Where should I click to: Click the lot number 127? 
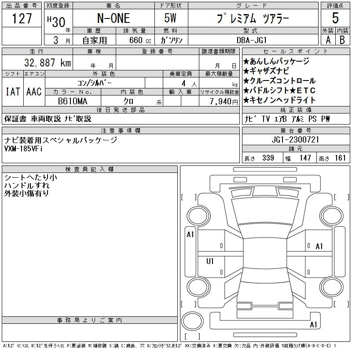pyautogui.click(x=22, y=18)
